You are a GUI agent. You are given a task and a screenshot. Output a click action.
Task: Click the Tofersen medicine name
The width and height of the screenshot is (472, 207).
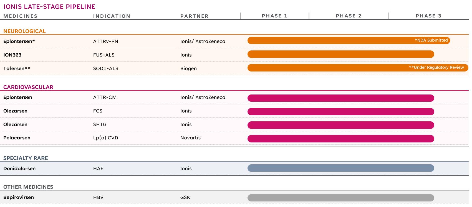tap(17, 68)
